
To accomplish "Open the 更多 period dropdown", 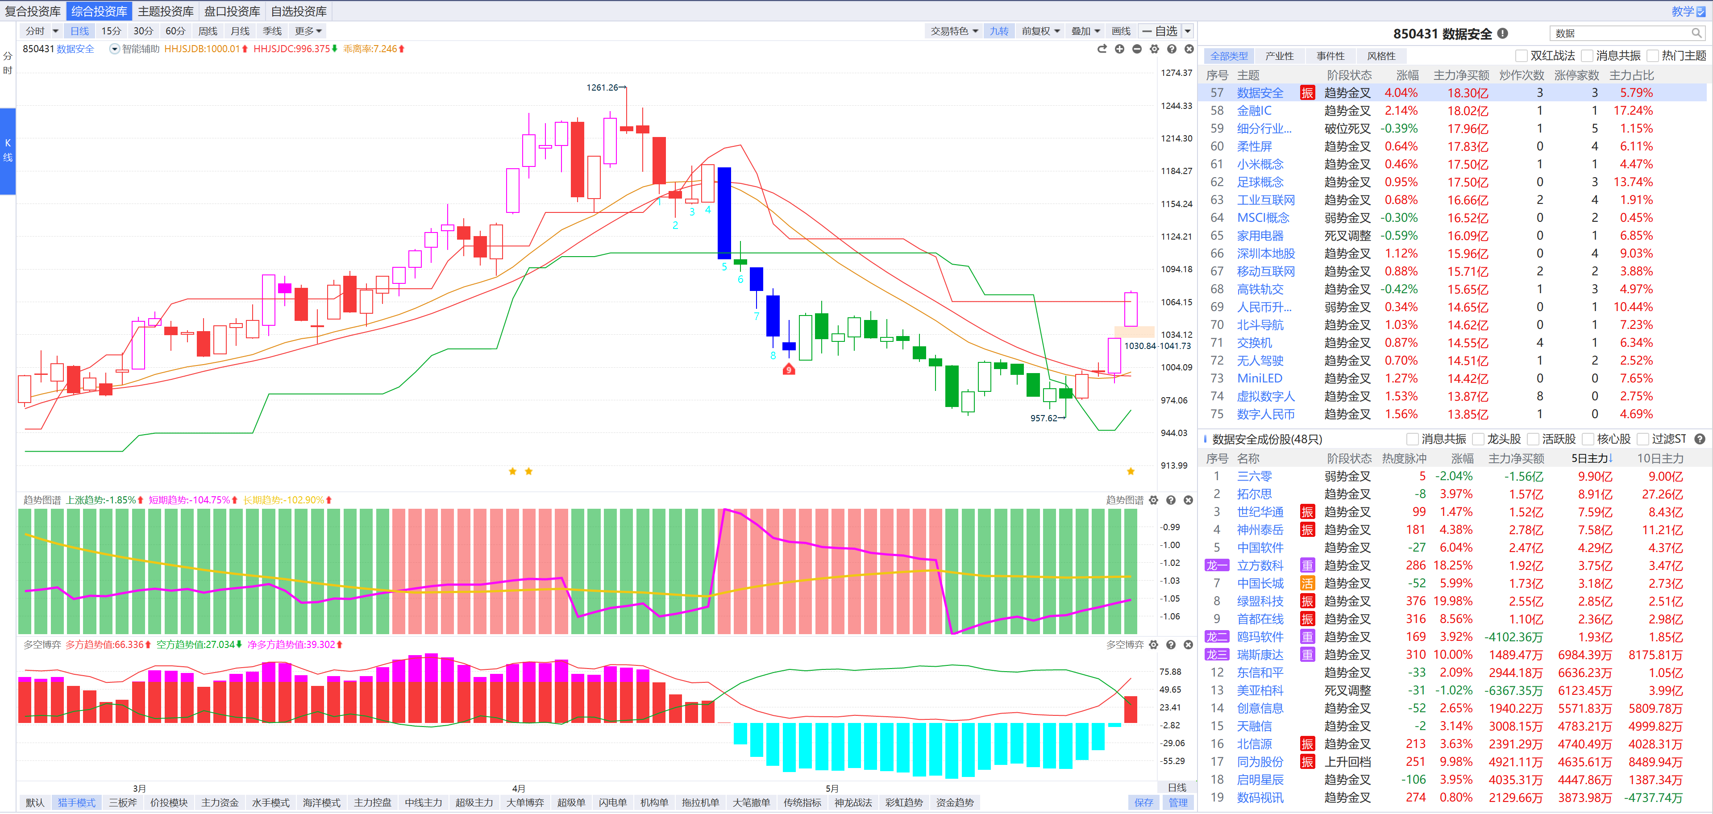I will point(308,31).
